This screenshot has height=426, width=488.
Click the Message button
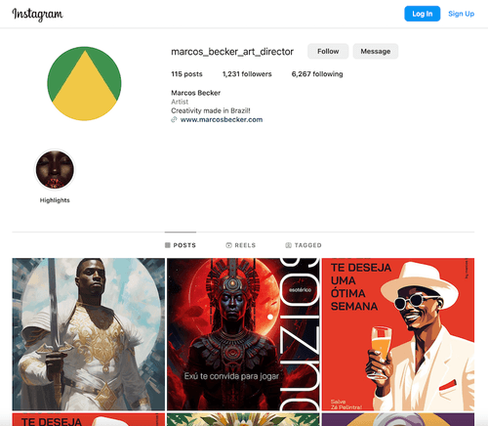coord(376,51)
